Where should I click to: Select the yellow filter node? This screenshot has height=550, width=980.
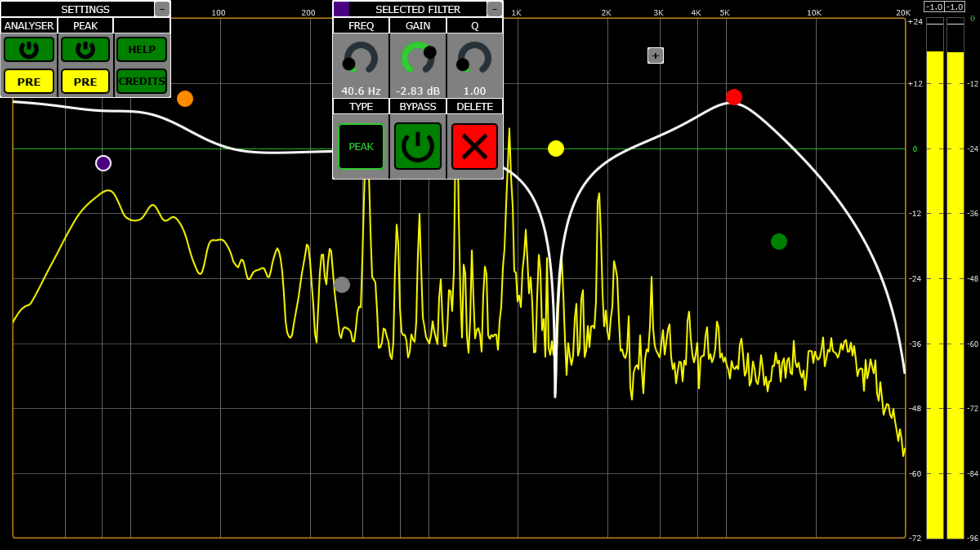[x=556, y=149]
